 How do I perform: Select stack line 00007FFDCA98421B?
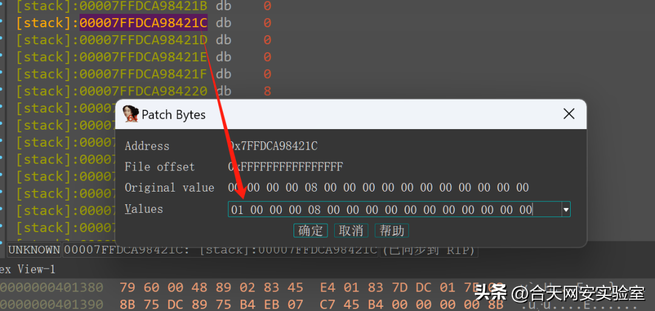(x=143, y=7)
